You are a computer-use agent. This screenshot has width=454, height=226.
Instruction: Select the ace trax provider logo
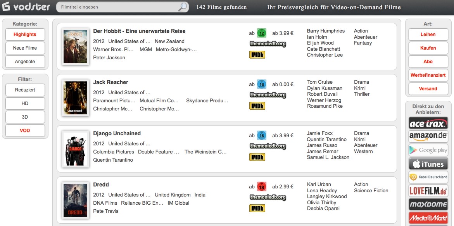428,123
